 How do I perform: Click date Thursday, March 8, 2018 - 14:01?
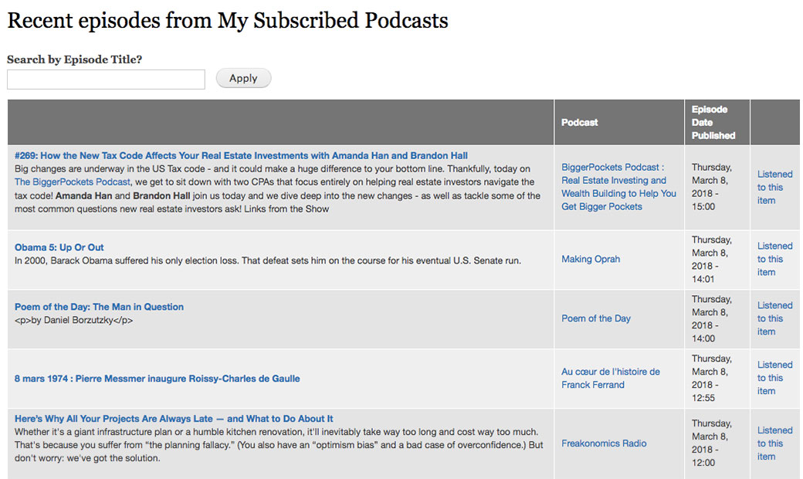pyautogui.click(x=712, y=260)
